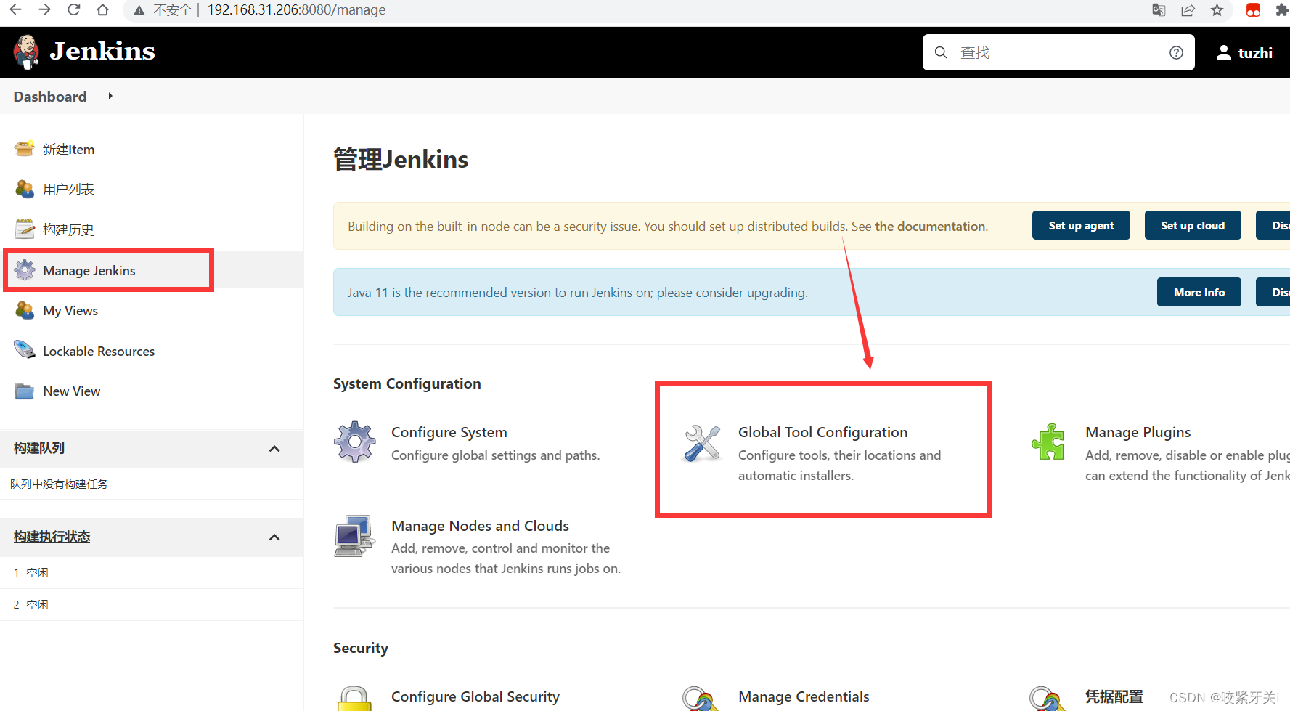Open the Configure Global Security link

click(x=475, y=696)
